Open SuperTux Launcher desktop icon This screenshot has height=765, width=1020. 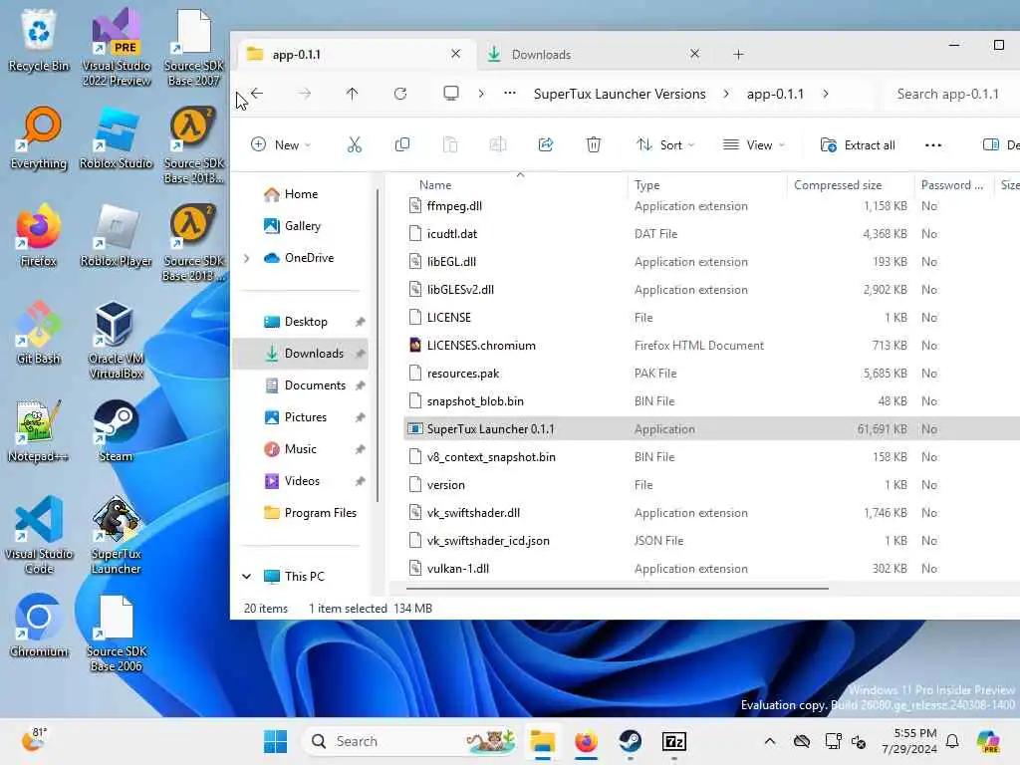pyautogui.click(x=117, y=535)
